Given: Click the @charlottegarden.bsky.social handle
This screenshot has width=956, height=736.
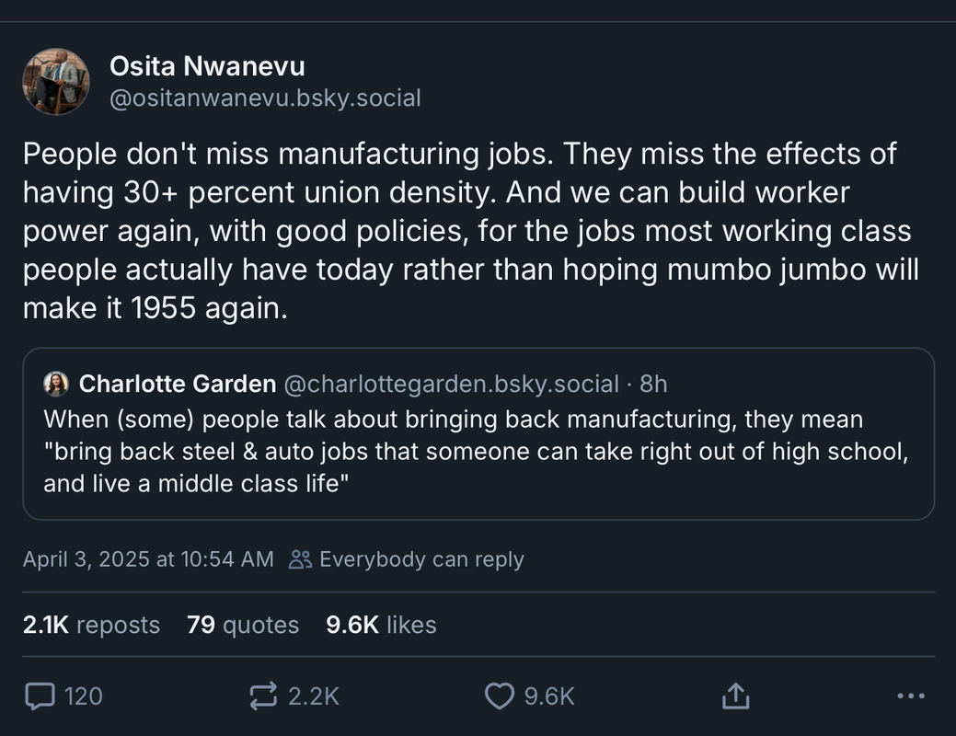Looking at the screenshot, I should click(x=452, y=385).
